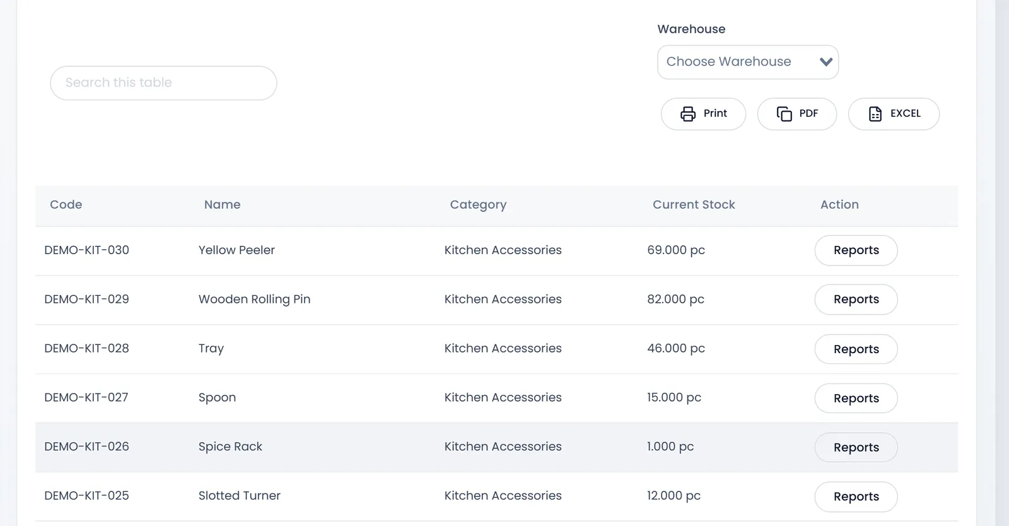Open Reports for Yellow Peeler
This screenshot has height=526, width=1009.
tap(856, 250)
